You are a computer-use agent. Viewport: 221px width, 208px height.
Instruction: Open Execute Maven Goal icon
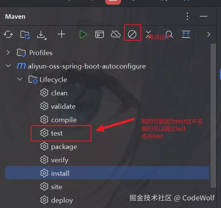[x=99, y=34]
